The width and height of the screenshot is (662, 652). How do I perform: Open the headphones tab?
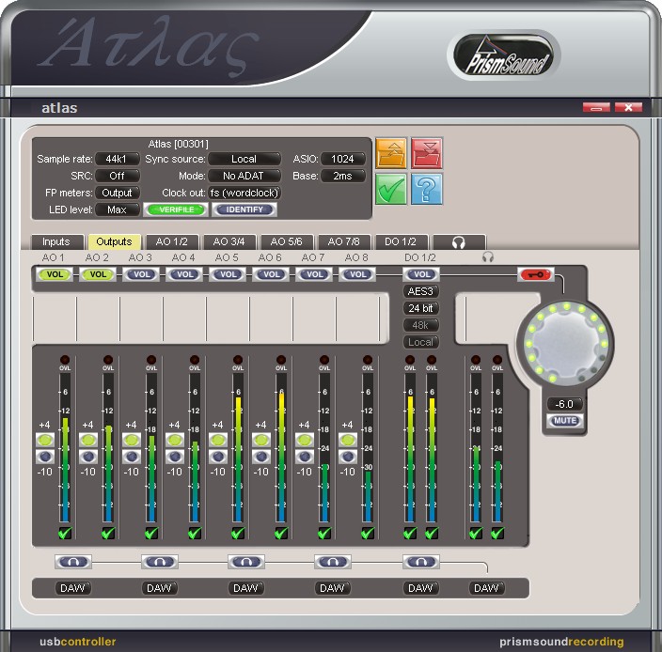click(x=459, y=242)
